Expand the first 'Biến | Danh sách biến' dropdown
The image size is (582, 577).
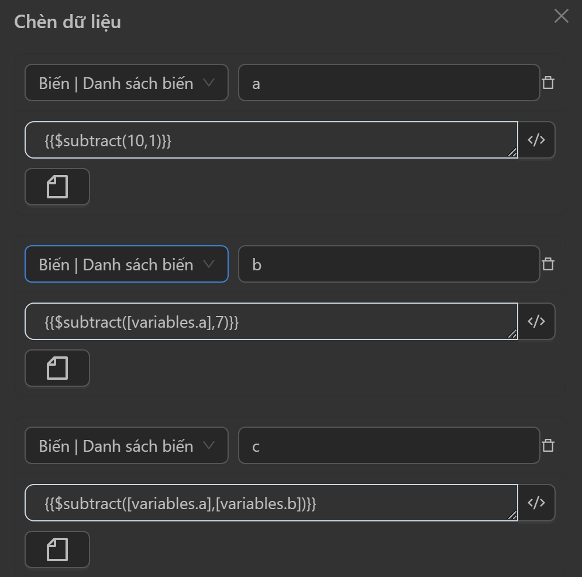[x=126, y=83]
